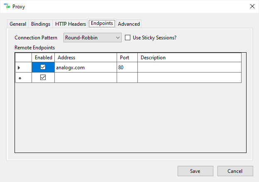Uncheck Enabled for analogx.com endpoint
259x182 pixels.
coord(43,67)
